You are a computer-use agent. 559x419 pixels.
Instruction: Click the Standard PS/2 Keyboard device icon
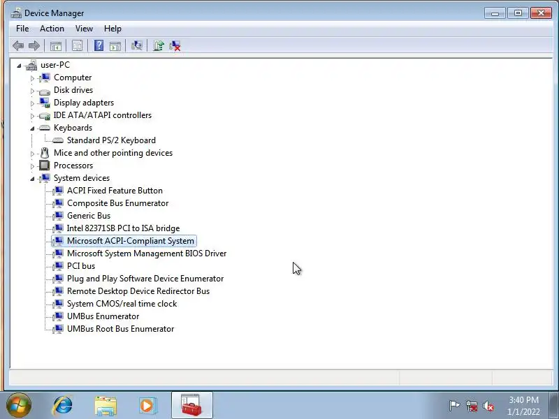[58, 140]
